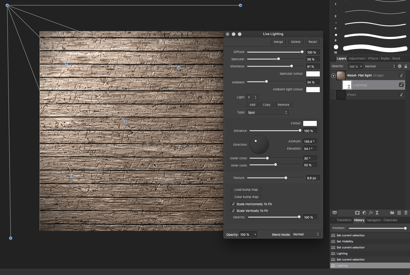Switch to the Channels tab
410x275 pixels.
pyautogui.click(x=390, y=220)
